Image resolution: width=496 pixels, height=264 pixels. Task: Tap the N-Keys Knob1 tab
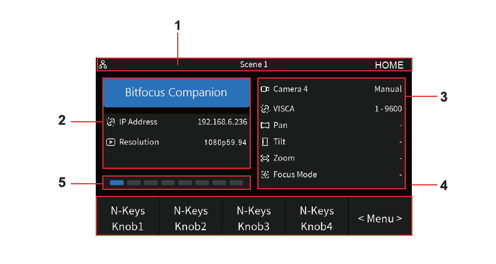pos(128,219)
